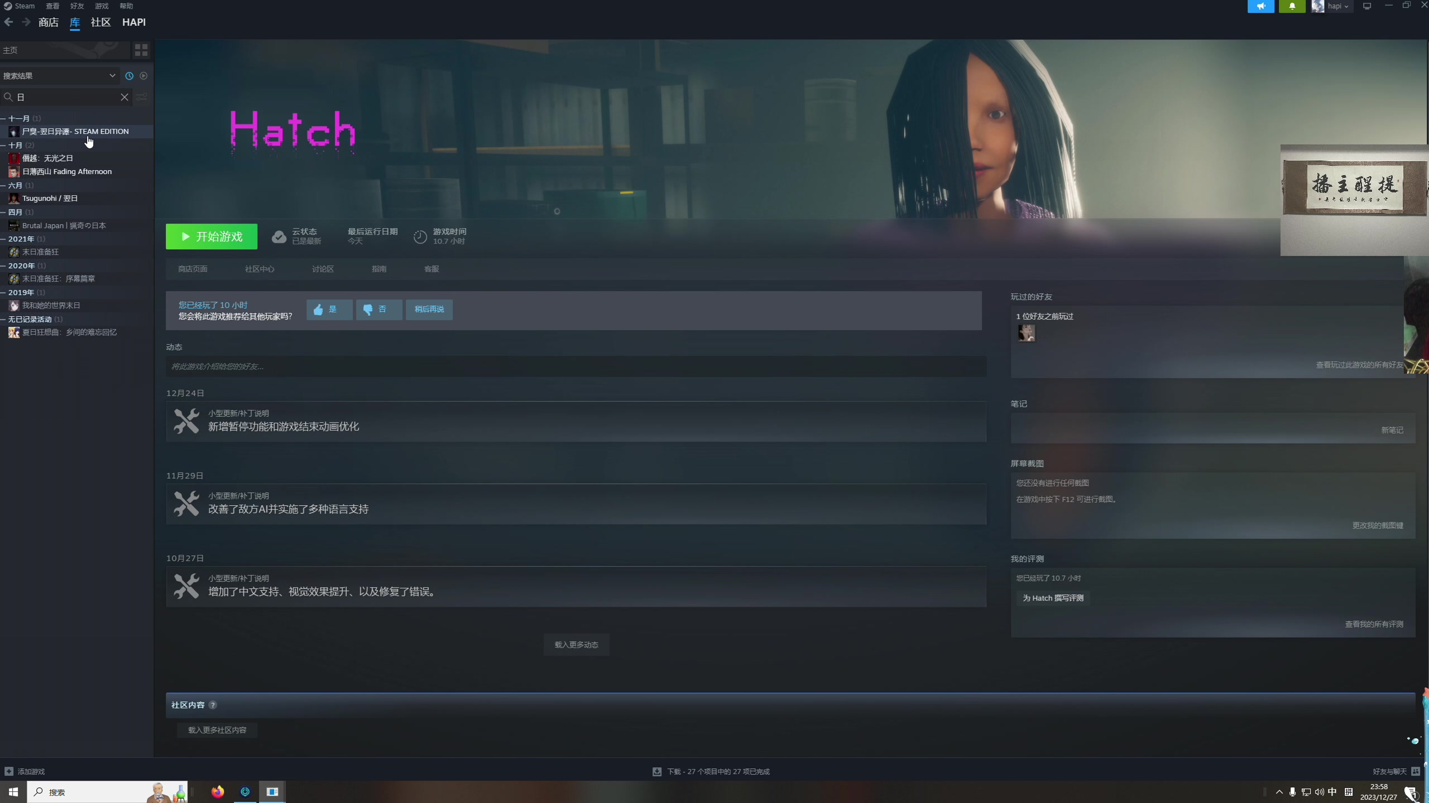Image resolution: width=1429 pixels, height=803 pixels.
Task: Open advanced filter sliders icon
Action: point(142,97)
